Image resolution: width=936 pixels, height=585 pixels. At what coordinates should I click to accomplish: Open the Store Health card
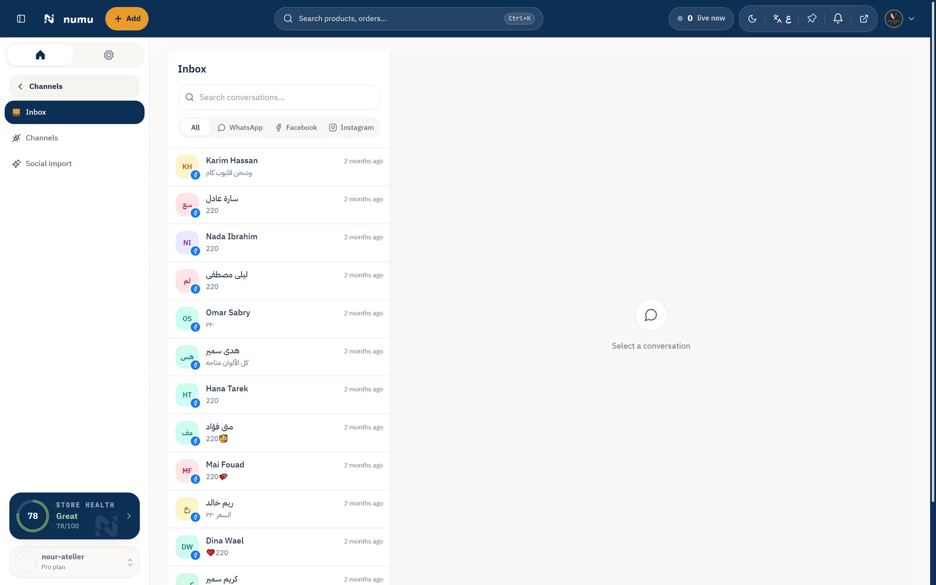(x=74, y=516)
